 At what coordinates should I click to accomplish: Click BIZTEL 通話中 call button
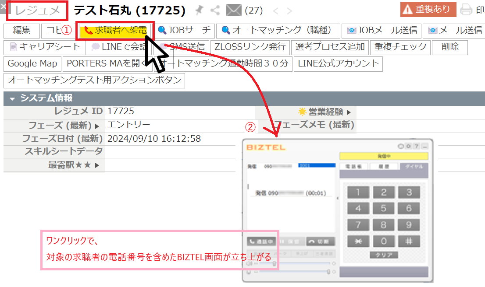tap(261, 241)
